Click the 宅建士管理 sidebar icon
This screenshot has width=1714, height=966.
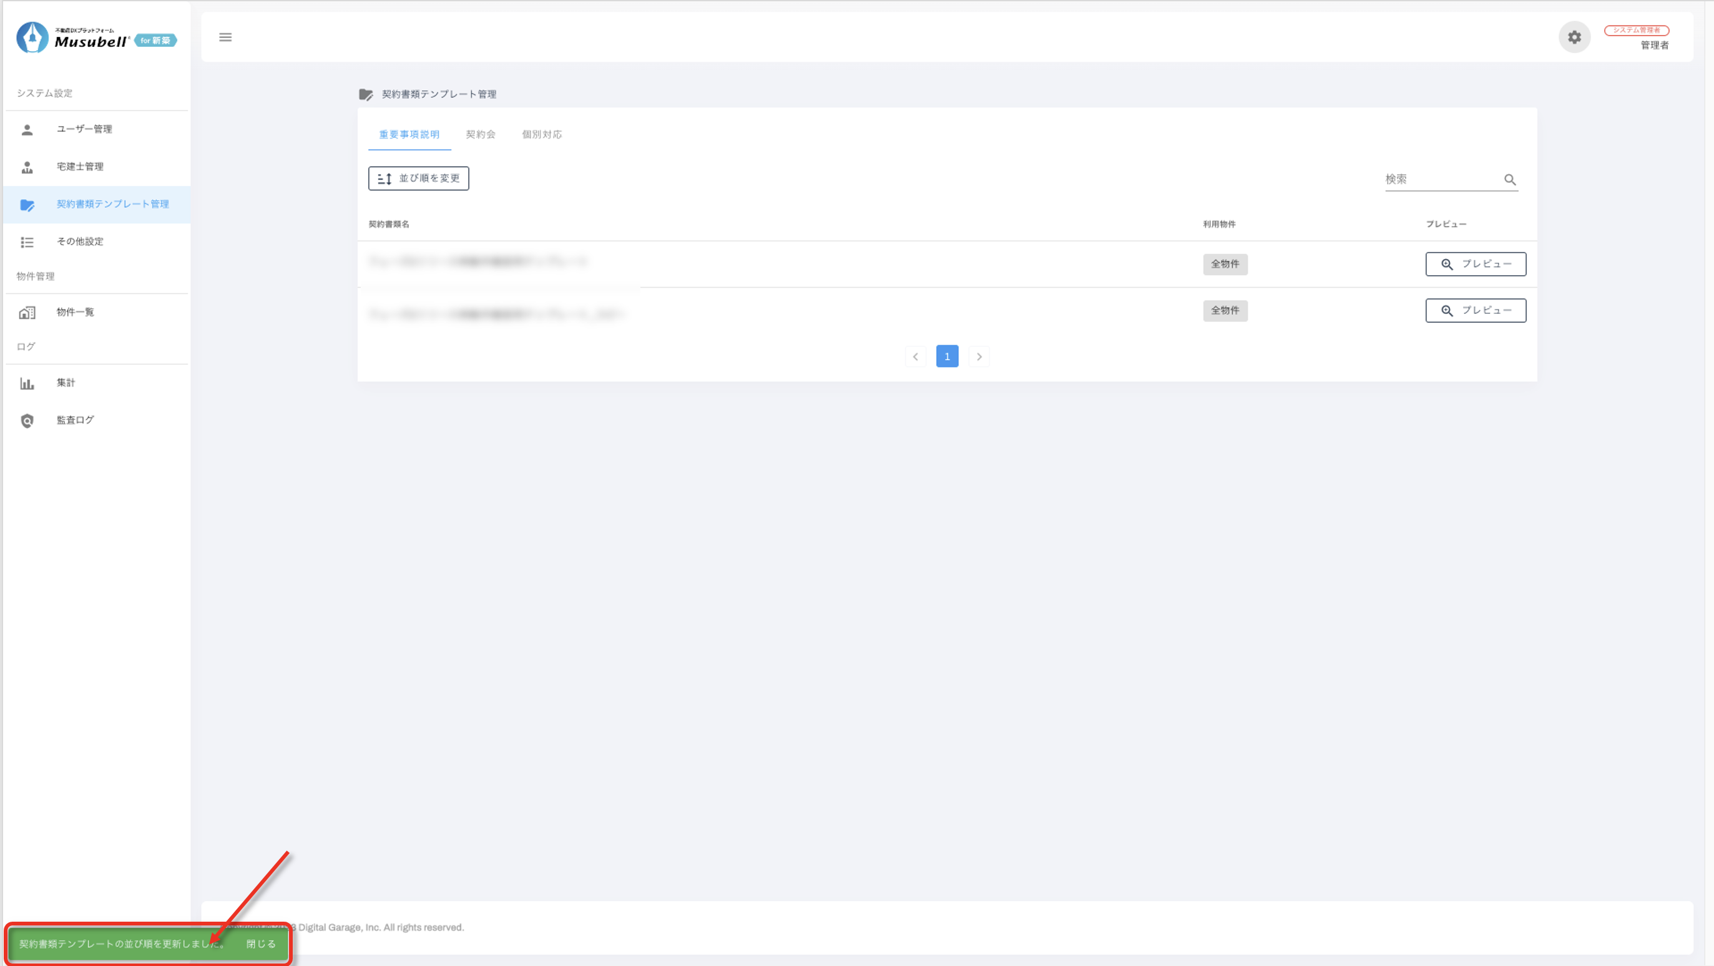pyautogui.click(x=27, y=167)
